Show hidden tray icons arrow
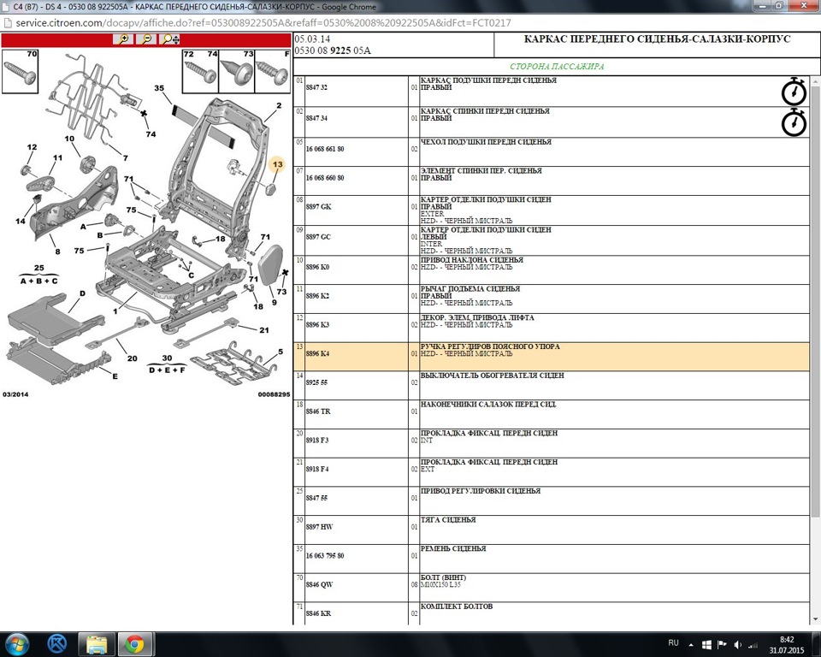This screenshot has width=821, height=657. point(691,645)
